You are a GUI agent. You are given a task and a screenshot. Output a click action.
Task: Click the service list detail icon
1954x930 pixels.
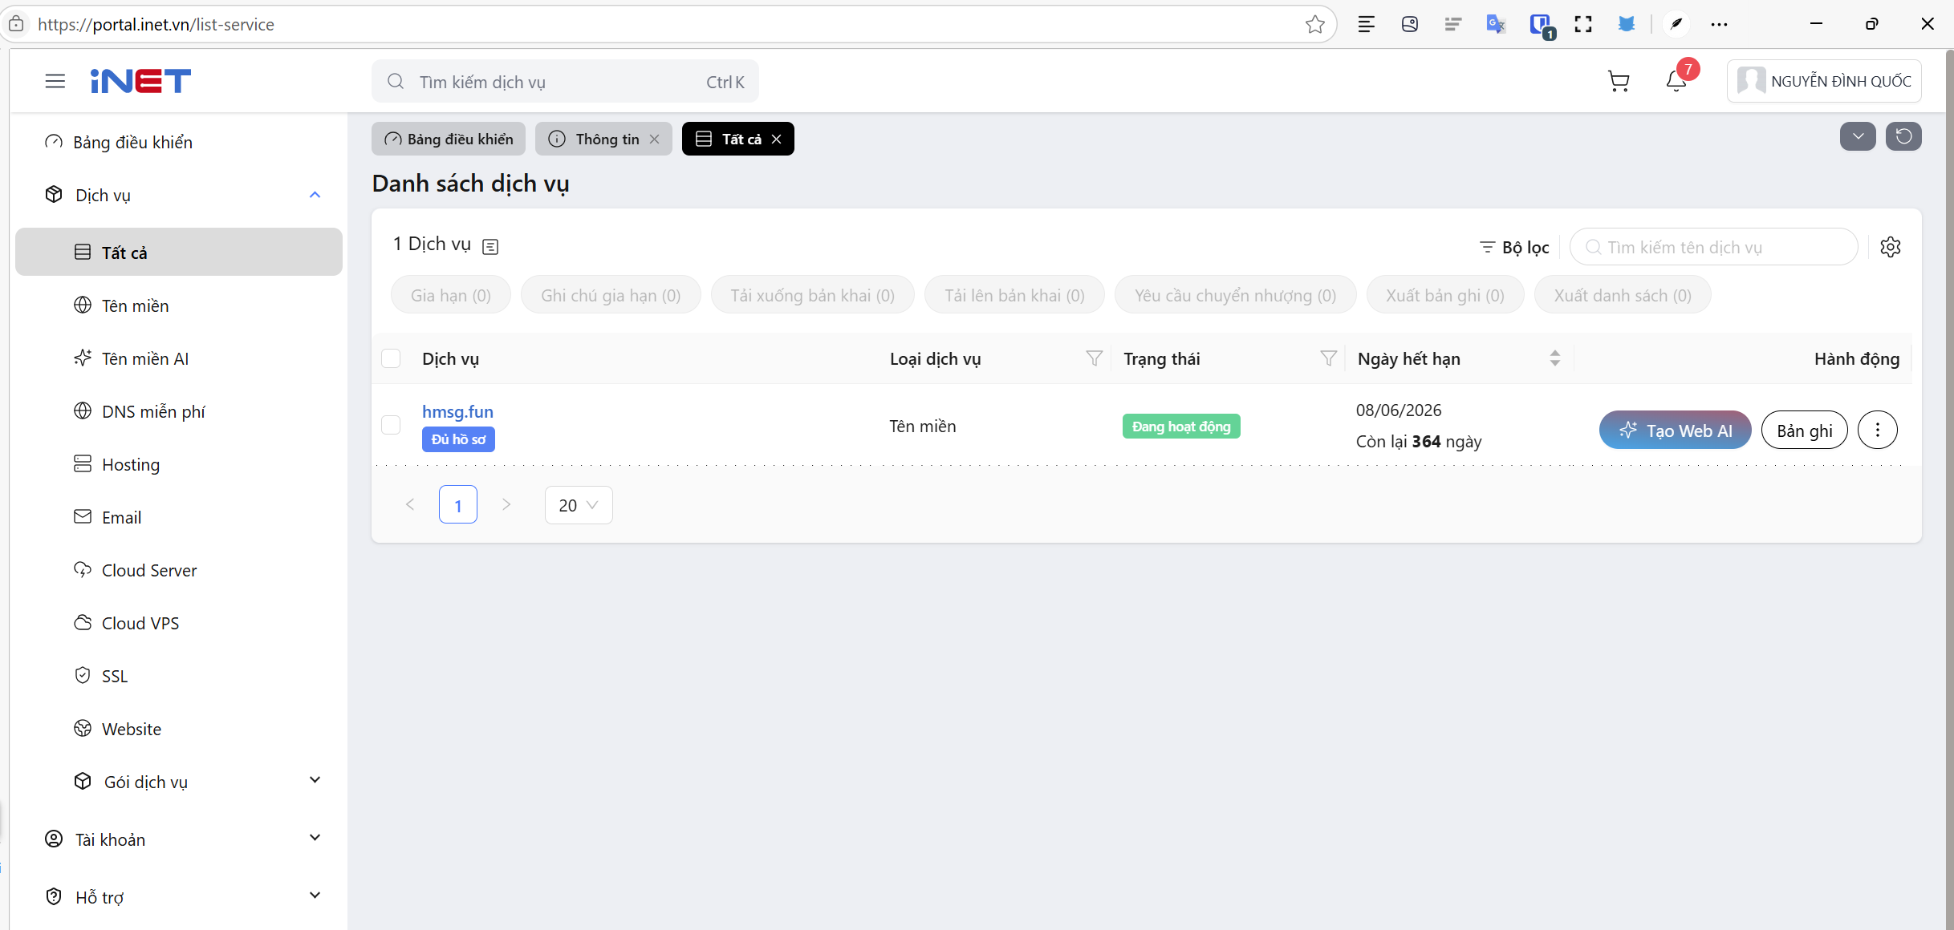pyautogui.click(x=490, y=247)
